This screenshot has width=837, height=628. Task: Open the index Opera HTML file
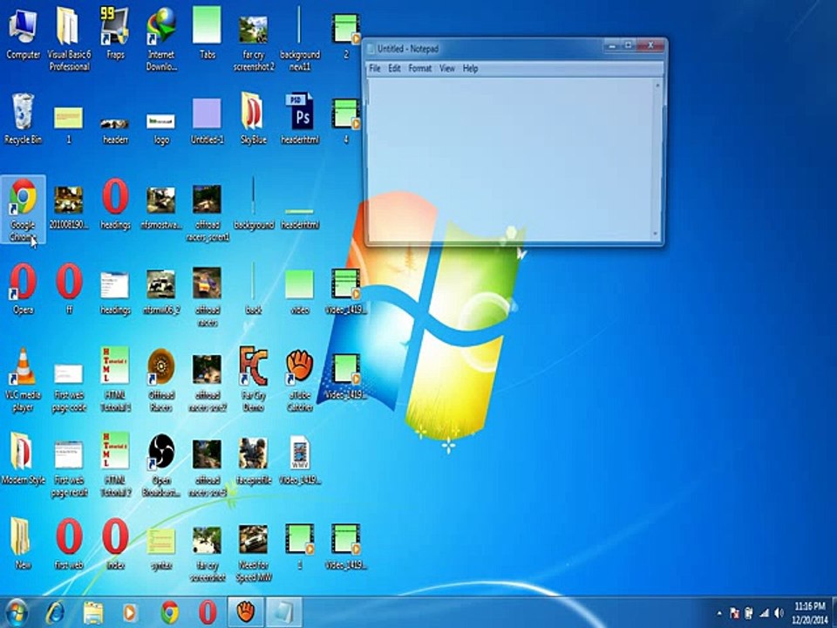tap(115, 543)
